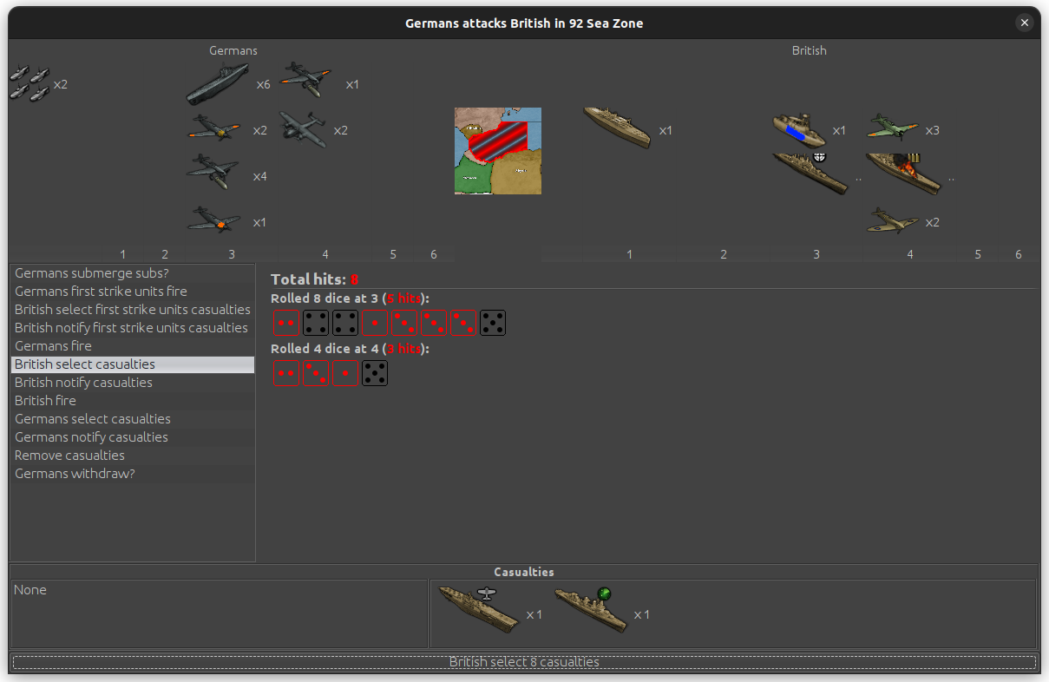Select the "British select casualties" step
This screenshot has width=1049, height=682.
point(85,364)
